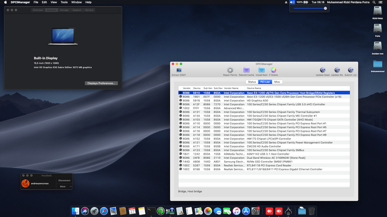Run Repair Perms from the toolbar
Viewport: 387px width, 217px height.
click(230, 70)
